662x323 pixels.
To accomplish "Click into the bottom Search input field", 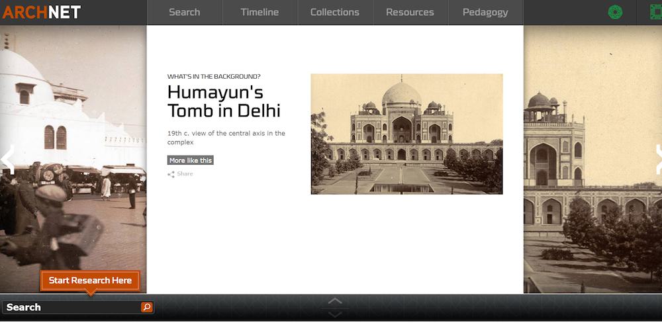I will pyautogui.click(x=71, y=307).
